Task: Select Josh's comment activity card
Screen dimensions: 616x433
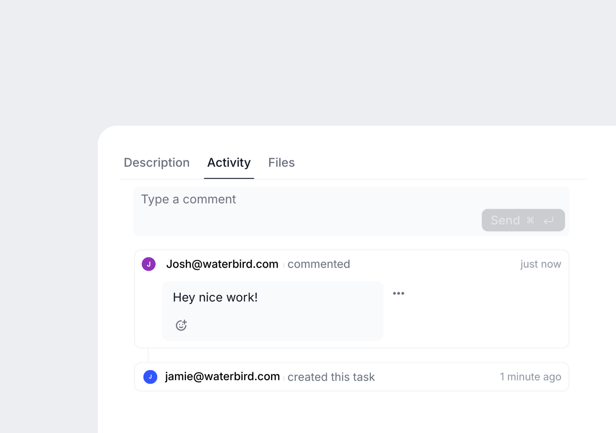Action: 351,299
